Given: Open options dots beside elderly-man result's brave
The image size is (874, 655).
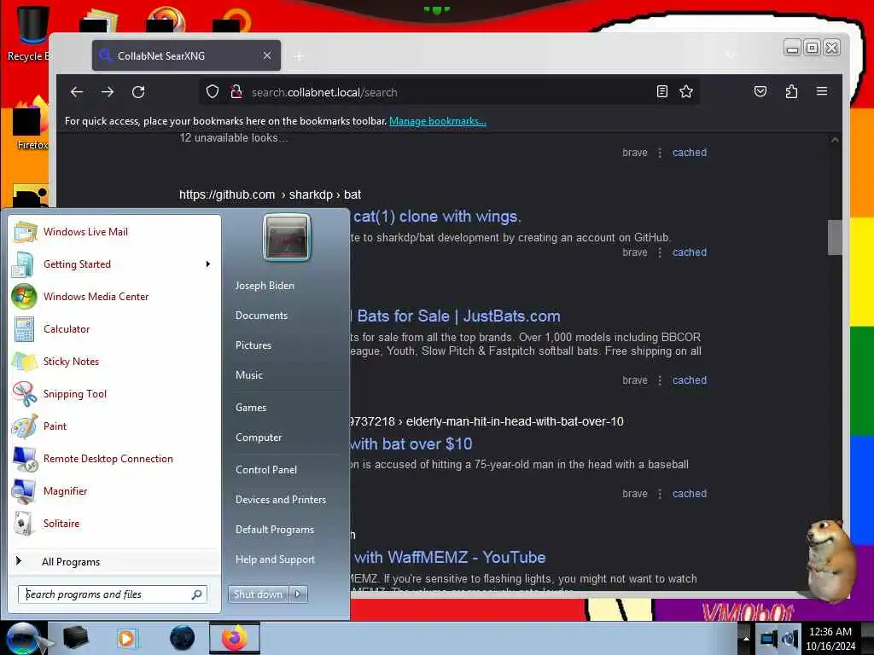Looking at the screenshot, I should pos(660,494).
